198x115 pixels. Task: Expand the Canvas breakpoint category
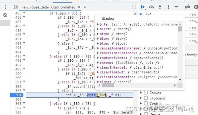tap(141, 93)
